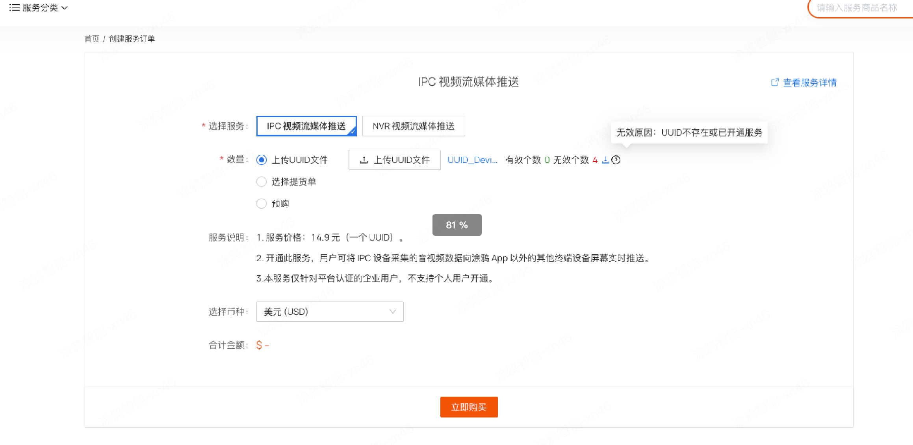Open the 查看服务详情 link
Image resolution: width=913 pixels, height=445 pixels.
coord(809,83)
